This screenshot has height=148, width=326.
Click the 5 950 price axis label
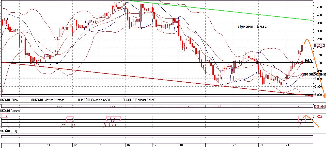(x=319, y=87)
